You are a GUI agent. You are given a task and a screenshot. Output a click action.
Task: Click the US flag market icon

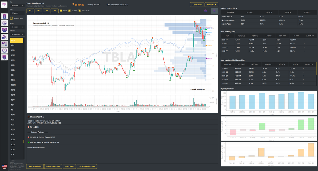click(4, 166)
